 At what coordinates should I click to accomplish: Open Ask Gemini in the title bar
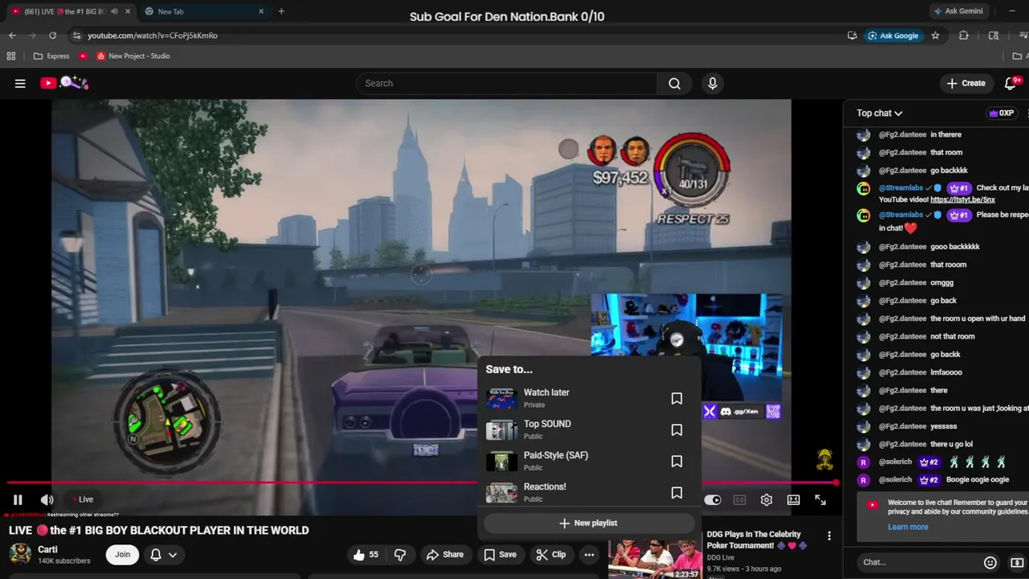pos(958,11)
